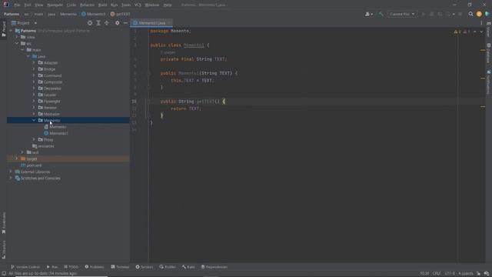Expand Scratches and Consoles node
This screenshot has width=492, height=277.
point(11,178)
